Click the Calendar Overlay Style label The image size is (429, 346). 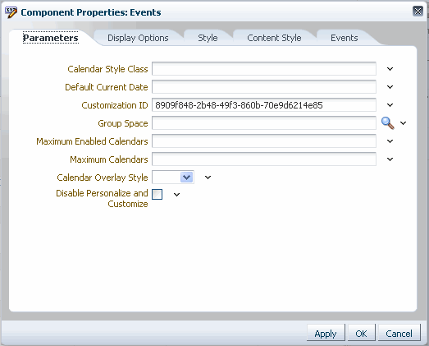tap(103, 178)
